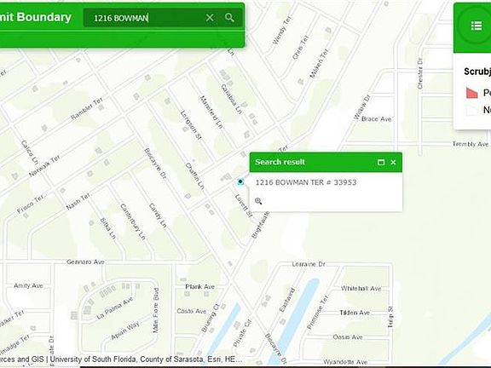Click zoom-to magnifier in search result popup

(258, 201)
